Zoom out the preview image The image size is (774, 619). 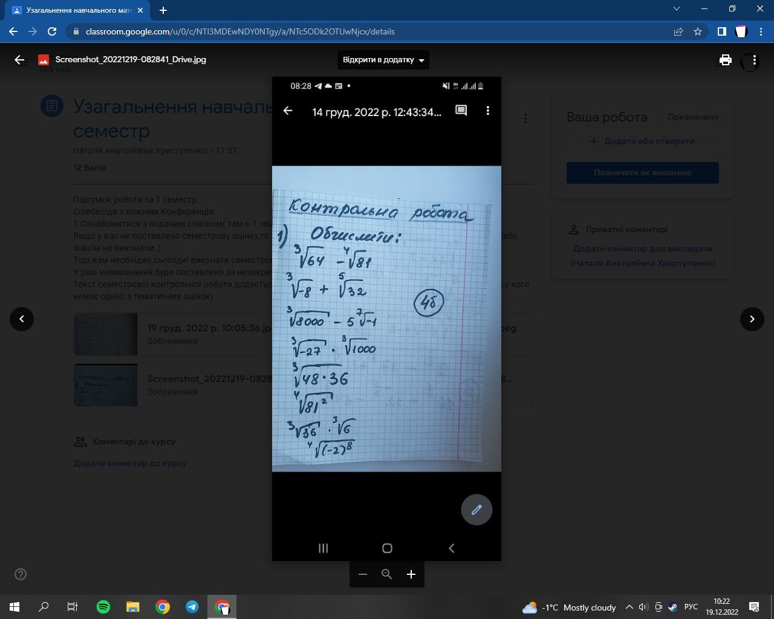click(363, 574)
